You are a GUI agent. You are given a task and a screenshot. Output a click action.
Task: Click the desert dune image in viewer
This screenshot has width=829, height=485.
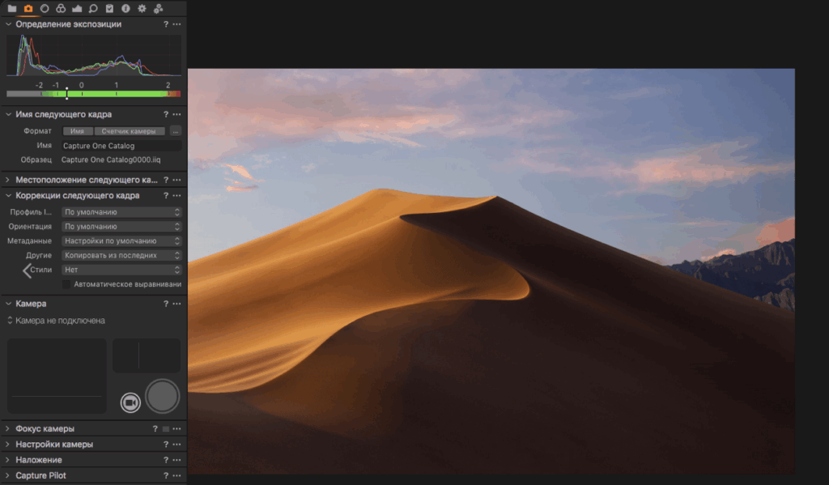click(x=491, y=271)
